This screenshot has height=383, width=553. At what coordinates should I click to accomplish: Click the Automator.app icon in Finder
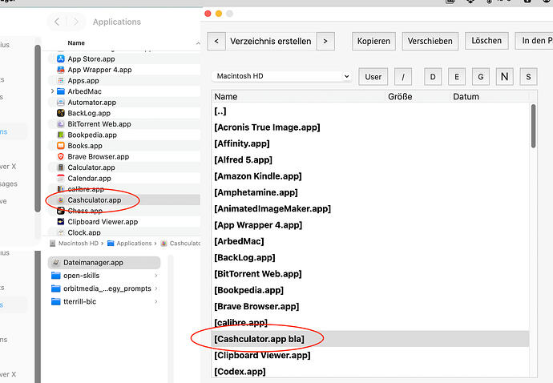(61, 103)
